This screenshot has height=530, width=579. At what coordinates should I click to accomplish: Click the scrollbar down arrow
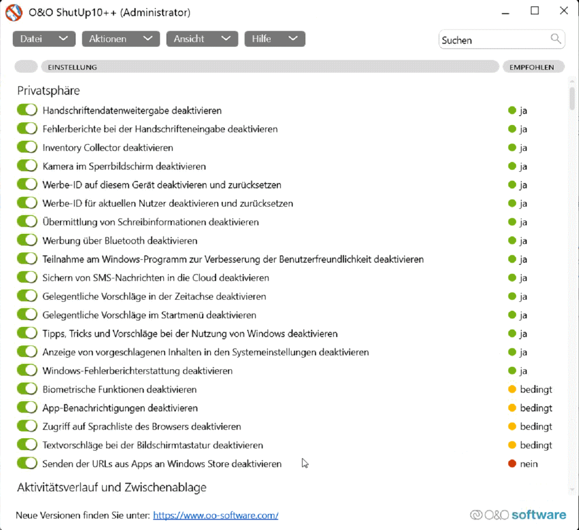coord(572,489)
